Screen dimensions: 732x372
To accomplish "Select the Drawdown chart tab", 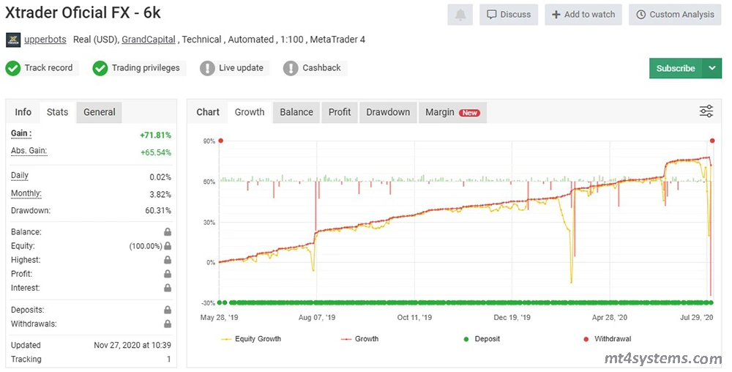I will [x=388, y=112].
